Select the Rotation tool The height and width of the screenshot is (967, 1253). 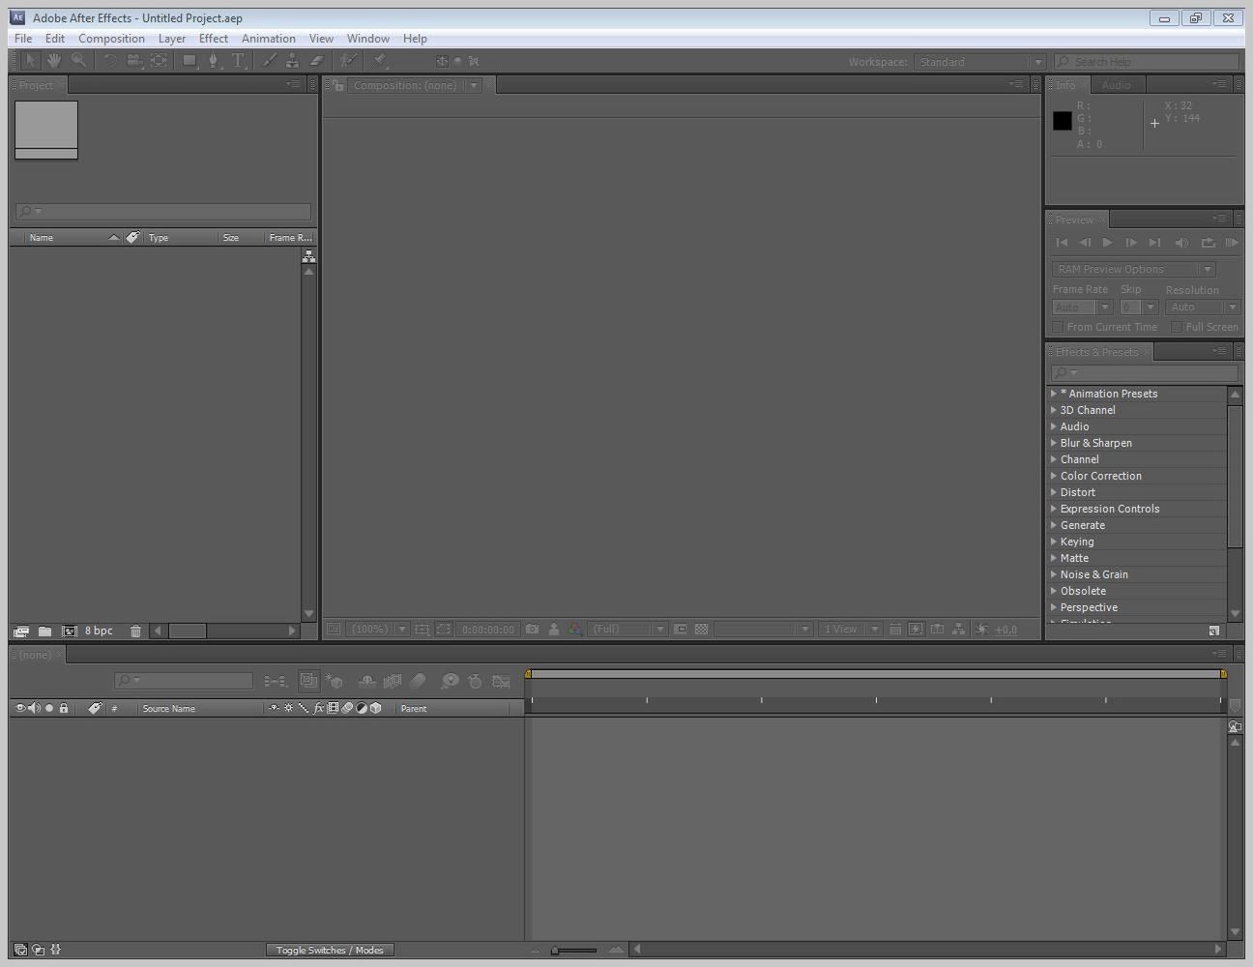click(x=109, y=61)
